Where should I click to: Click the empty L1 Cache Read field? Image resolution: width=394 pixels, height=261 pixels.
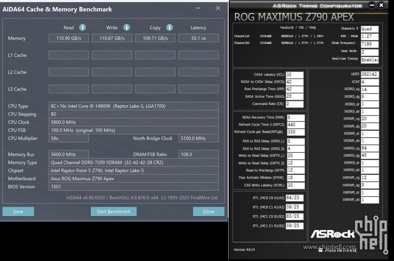[69, 55]
